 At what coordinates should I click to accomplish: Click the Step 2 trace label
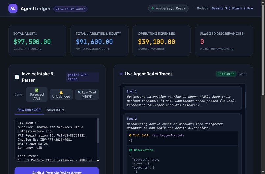click(132, 119)
